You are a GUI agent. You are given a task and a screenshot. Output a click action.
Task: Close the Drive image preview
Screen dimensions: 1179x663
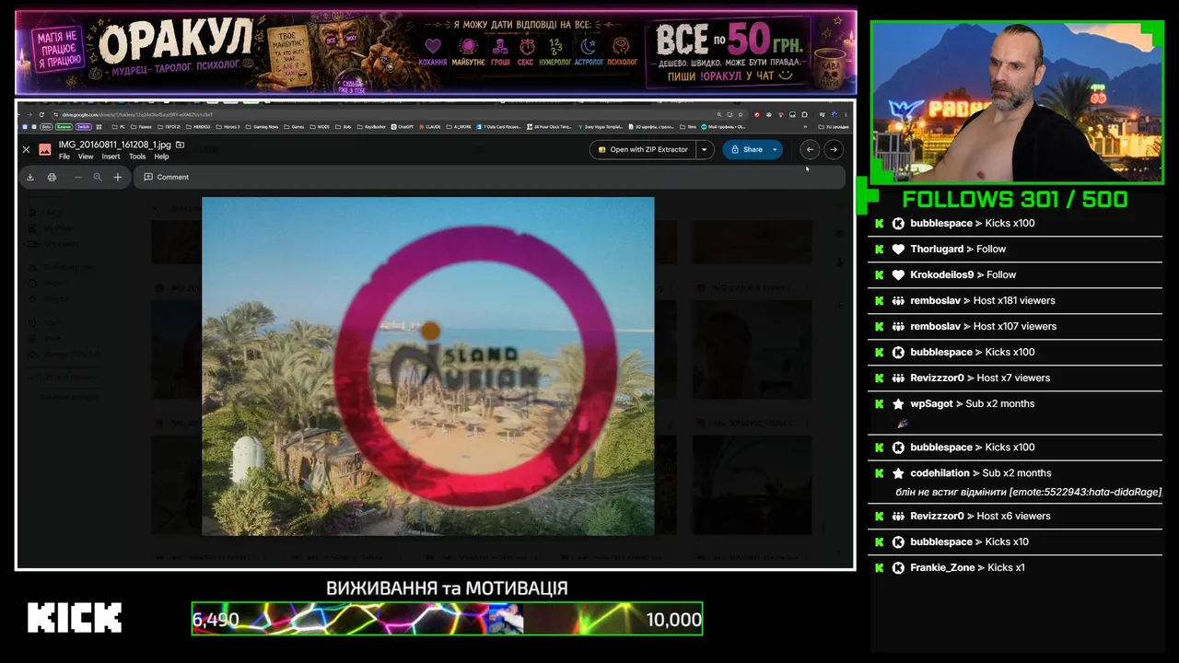coord(26,149)
